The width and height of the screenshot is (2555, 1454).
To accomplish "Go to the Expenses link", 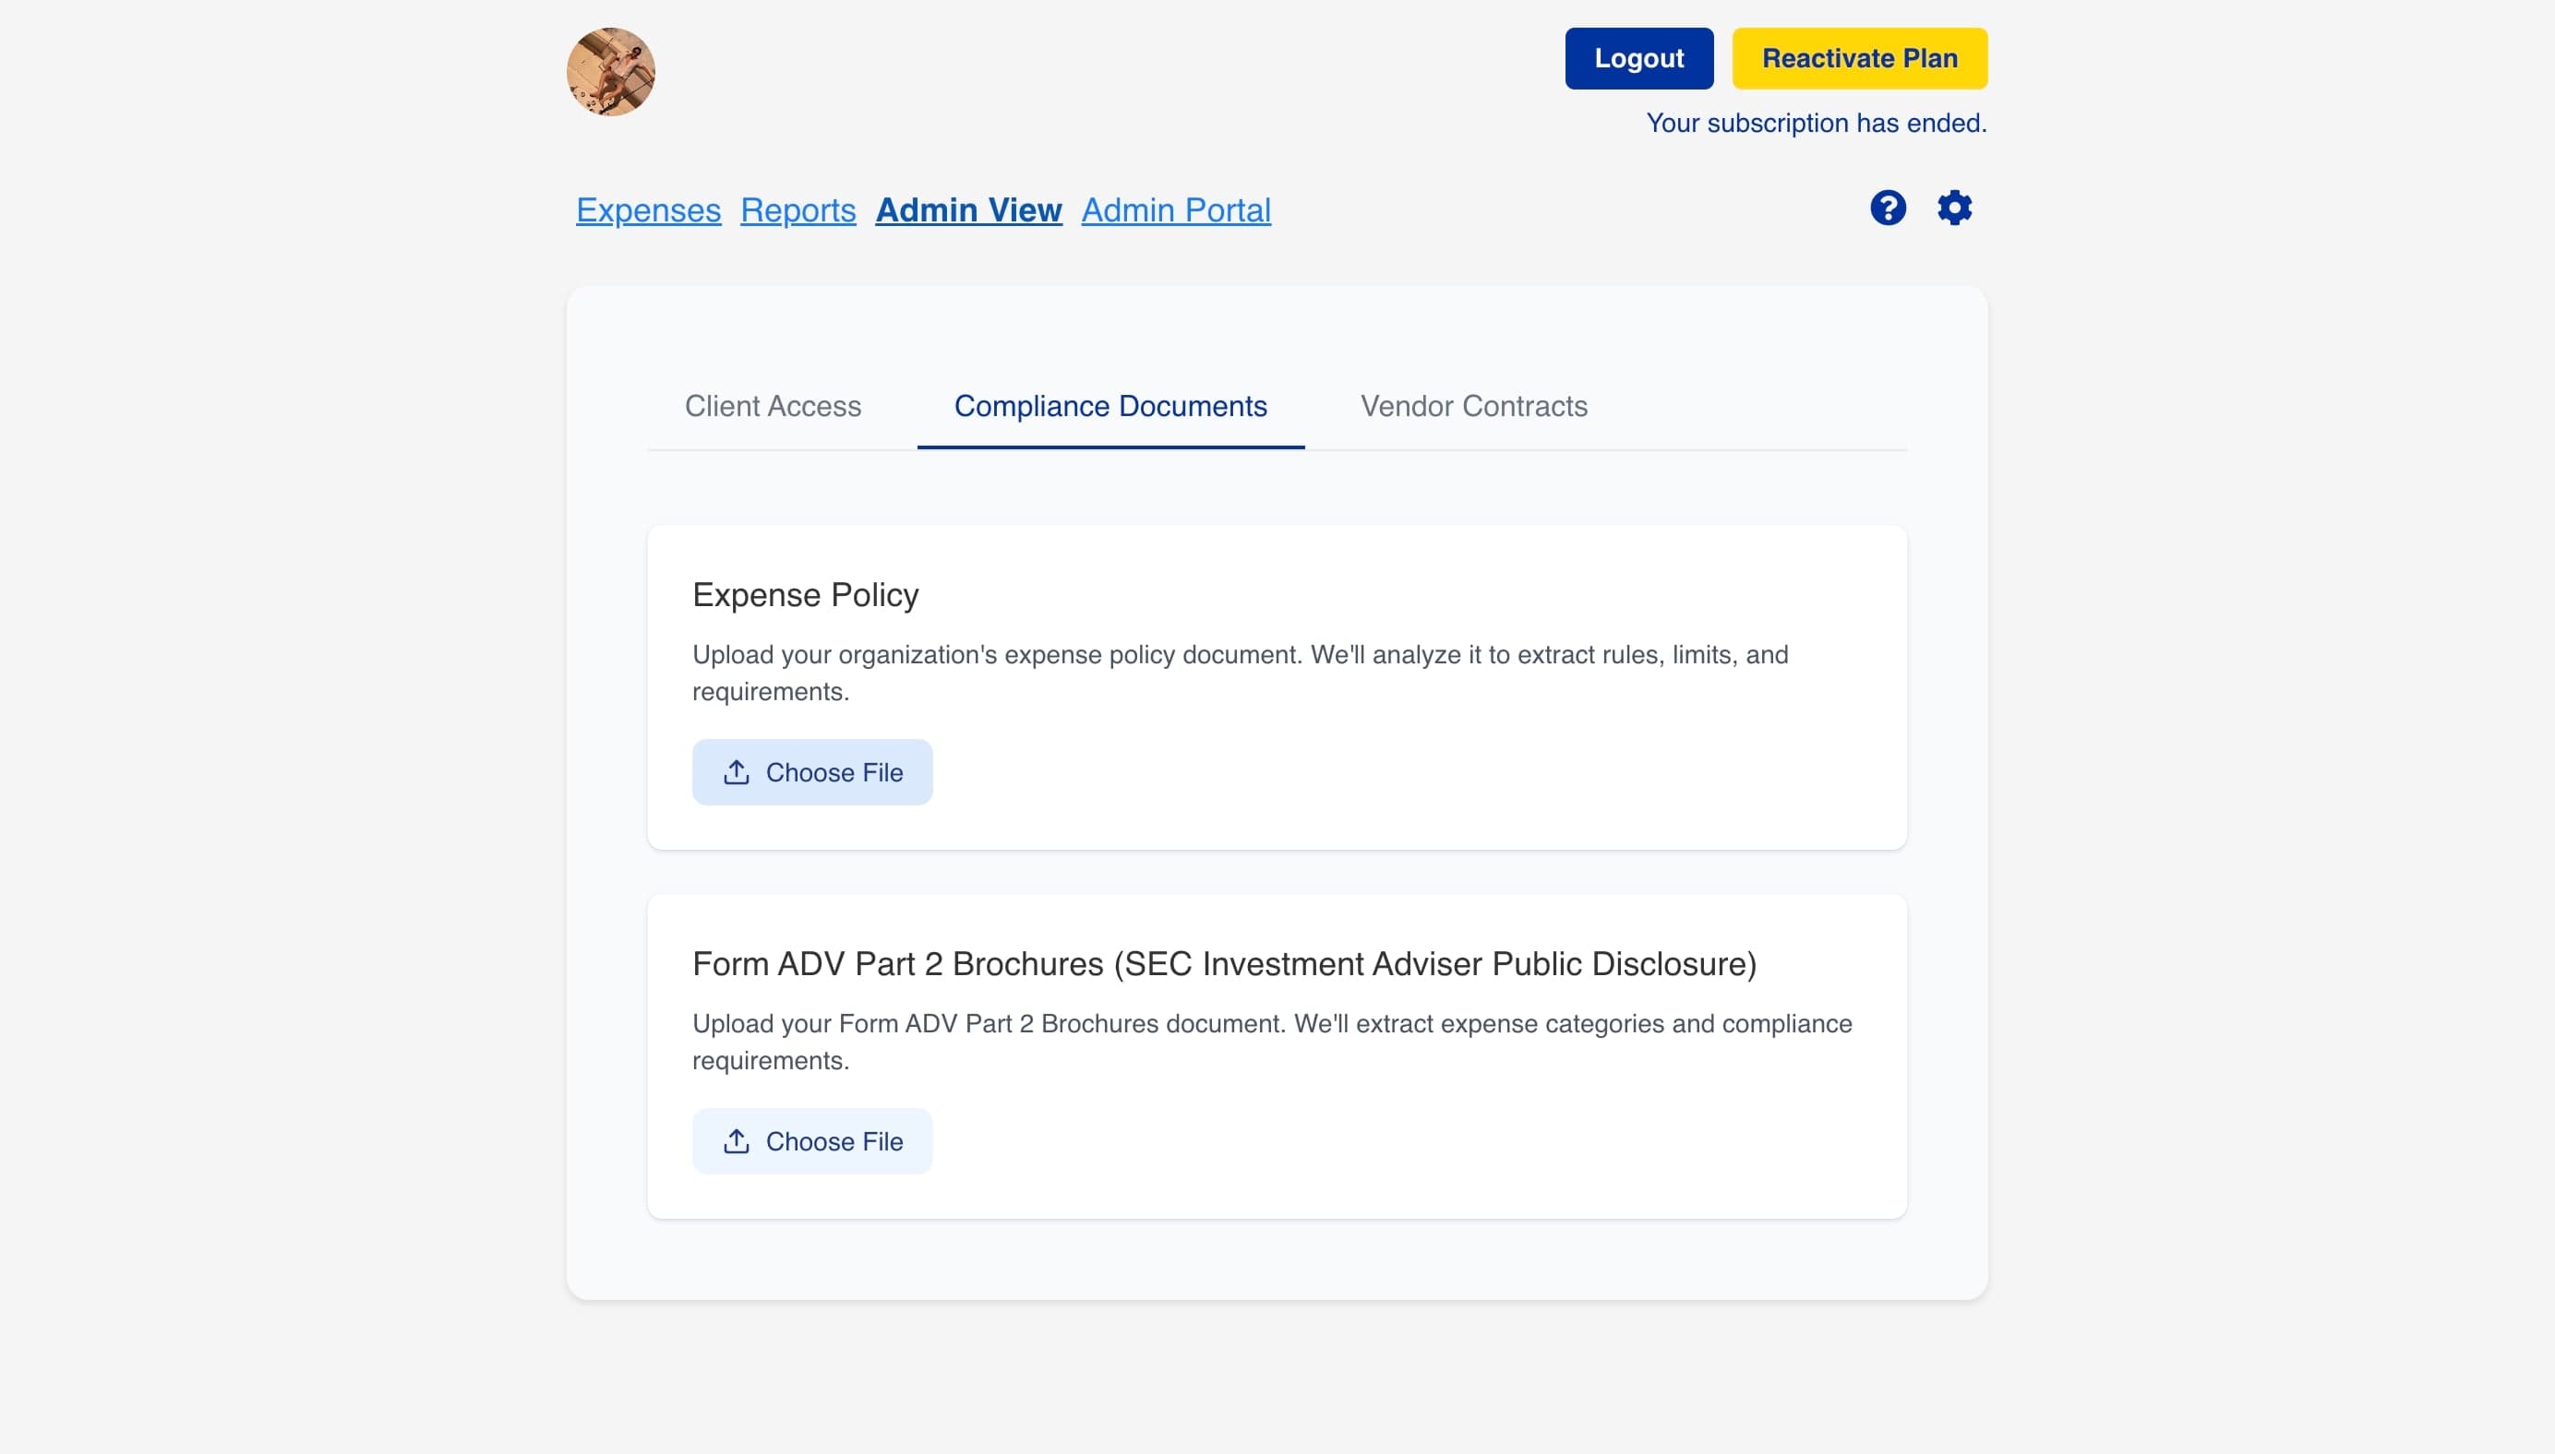I will coord(648,209).
